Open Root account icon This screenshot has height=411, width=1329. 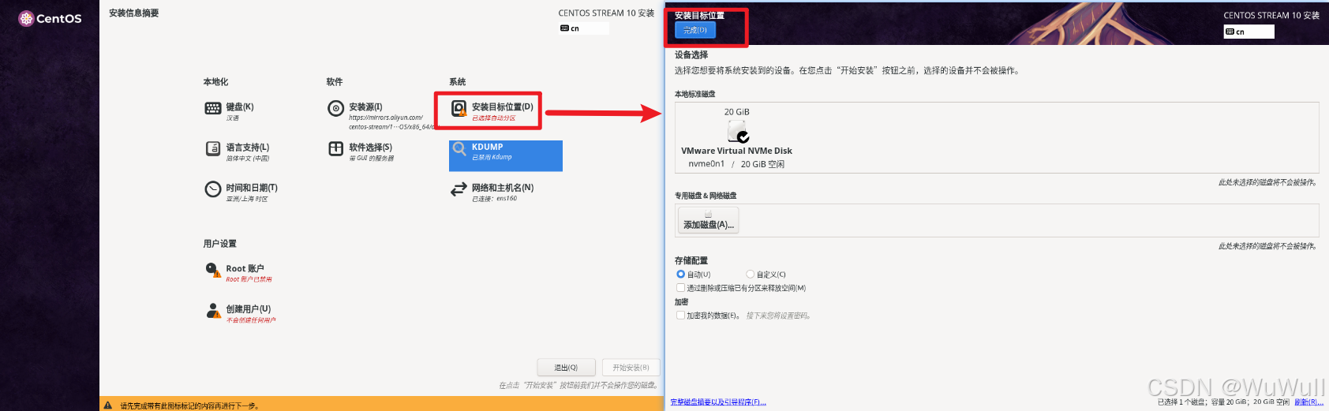pos(213,270)
